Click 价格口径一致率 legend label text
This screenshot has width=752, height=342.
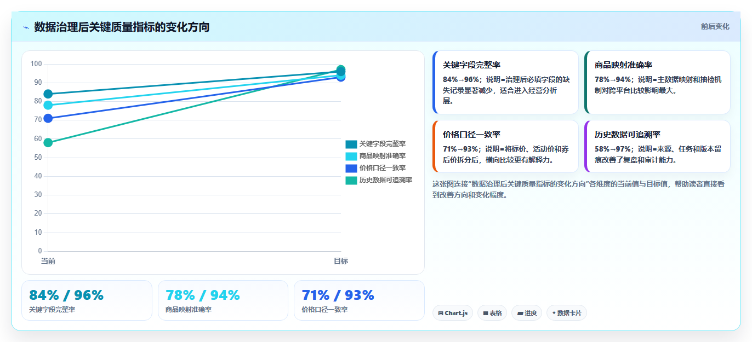coord(383,168)
